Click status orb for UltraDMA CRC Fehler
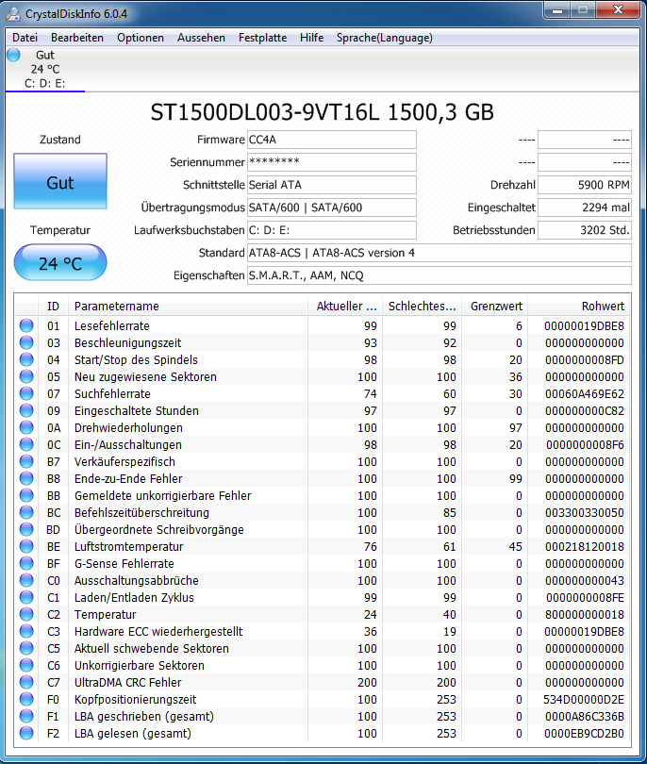The image size is (647, 764). point(26,682)
